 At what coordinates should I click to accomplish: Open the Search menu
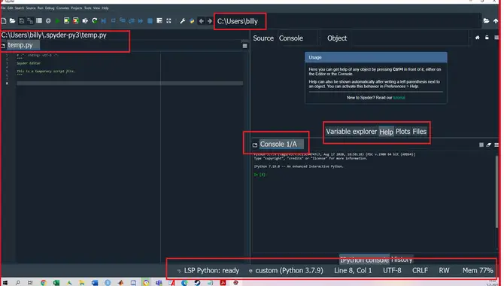click(20, 8)
